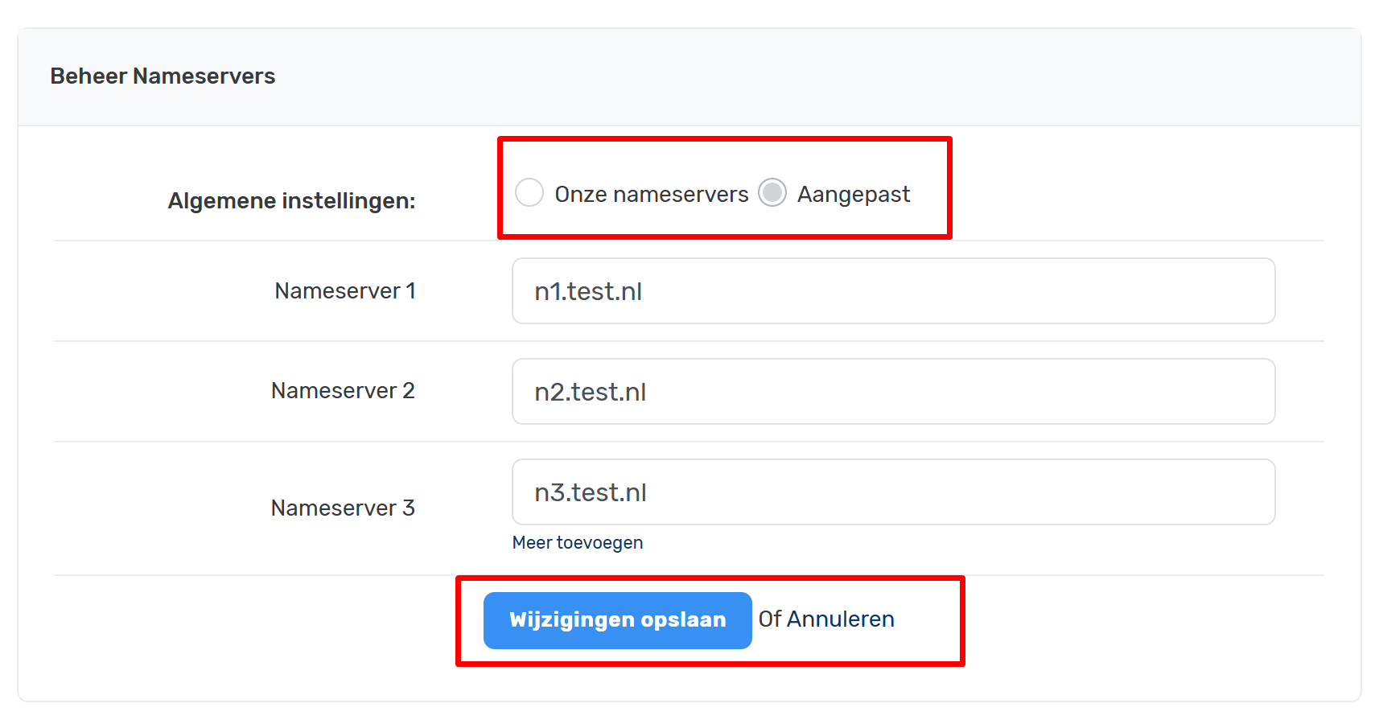Save with Wijzigingen opslaan button

pyautogui.click(x=617, y=620)
